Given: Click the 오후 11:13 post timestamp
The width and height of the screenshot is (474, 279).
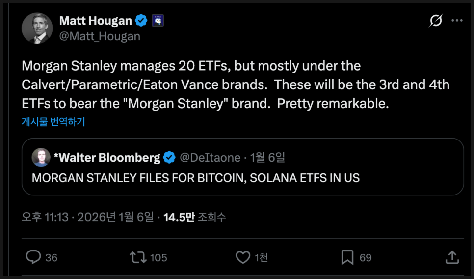Looking at the screenshot, I should [x=45, y=217].
